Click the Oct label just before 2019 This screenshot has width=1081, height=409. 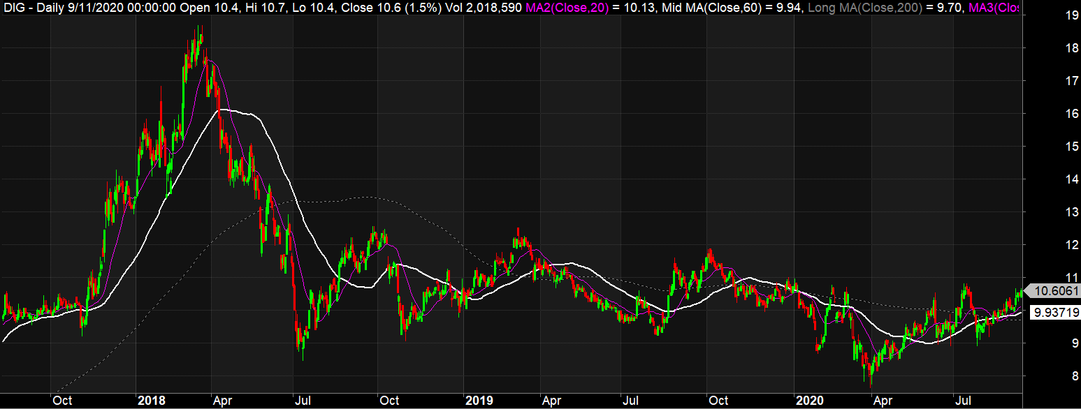point(389,401)
